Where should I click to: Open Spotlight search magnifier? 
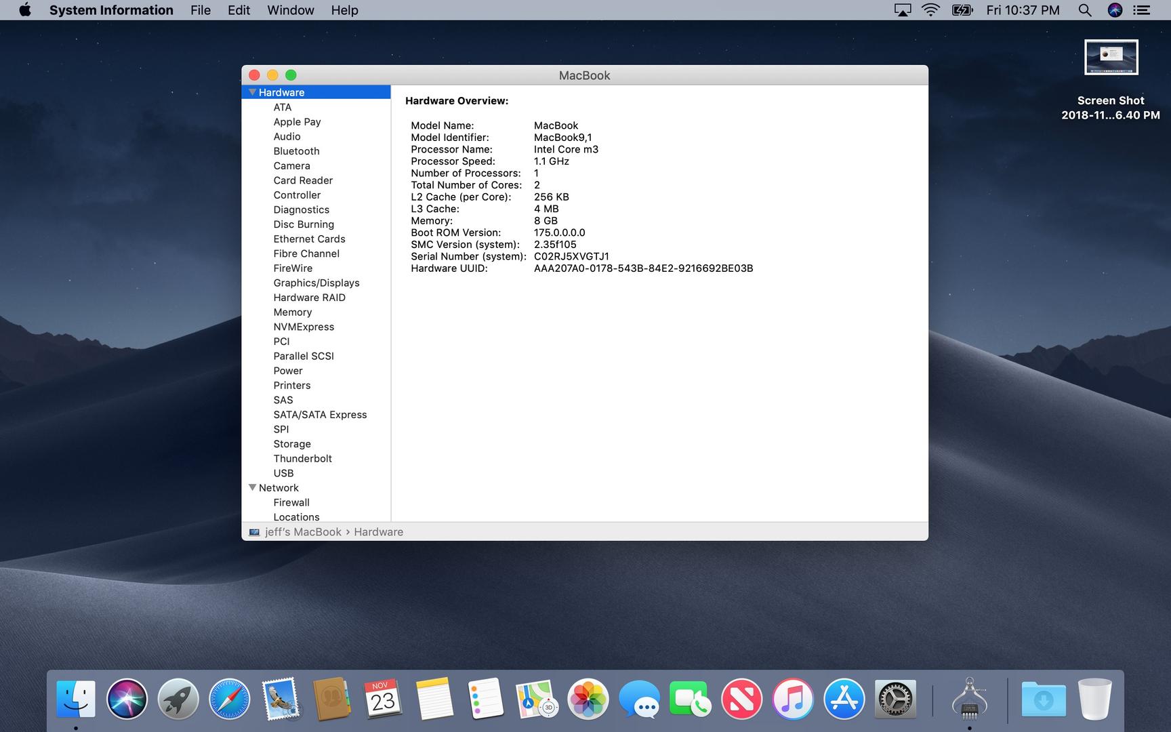tap(1084, 10)
